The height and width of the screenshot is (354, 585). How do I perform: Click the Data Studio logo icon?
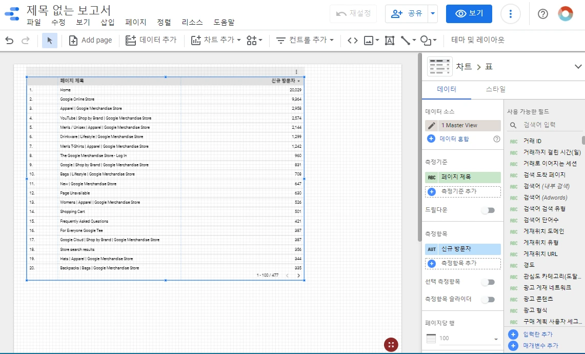[x=12, y=13]
